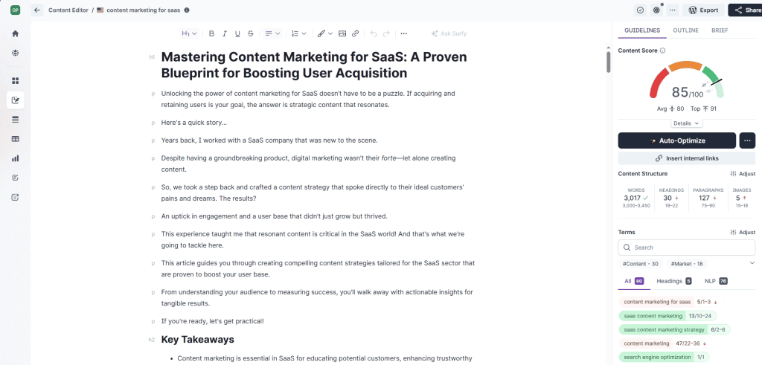Screen dimensions: 762x365
Task: Click the Content Score gauge
Action: 687,82
